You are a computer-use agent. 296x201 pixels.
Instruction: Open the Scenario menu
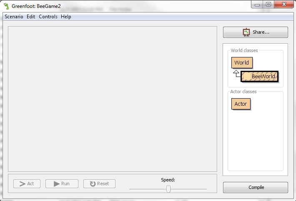[14, 17]
